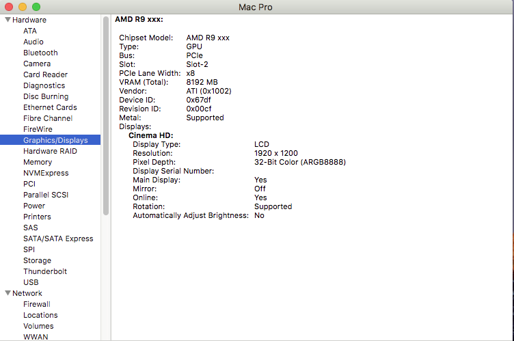Click the Slot value Slot-2
The height and width of the screenshot is (341, 514).
pyautogui.click(x=197, y=64)
